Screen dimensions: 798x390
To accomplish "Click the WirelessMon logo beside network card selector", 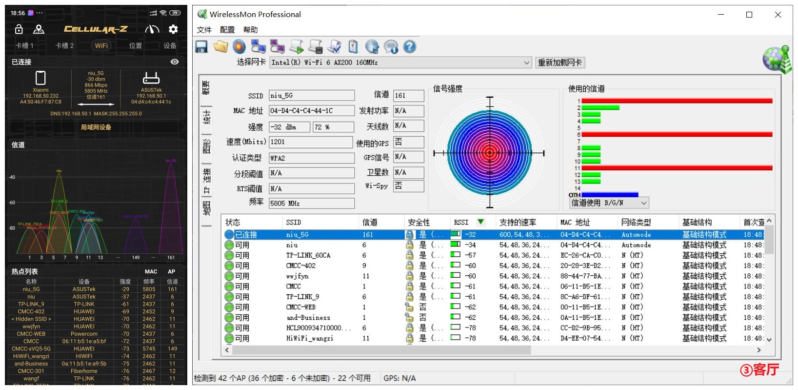I will pos(776,59).
